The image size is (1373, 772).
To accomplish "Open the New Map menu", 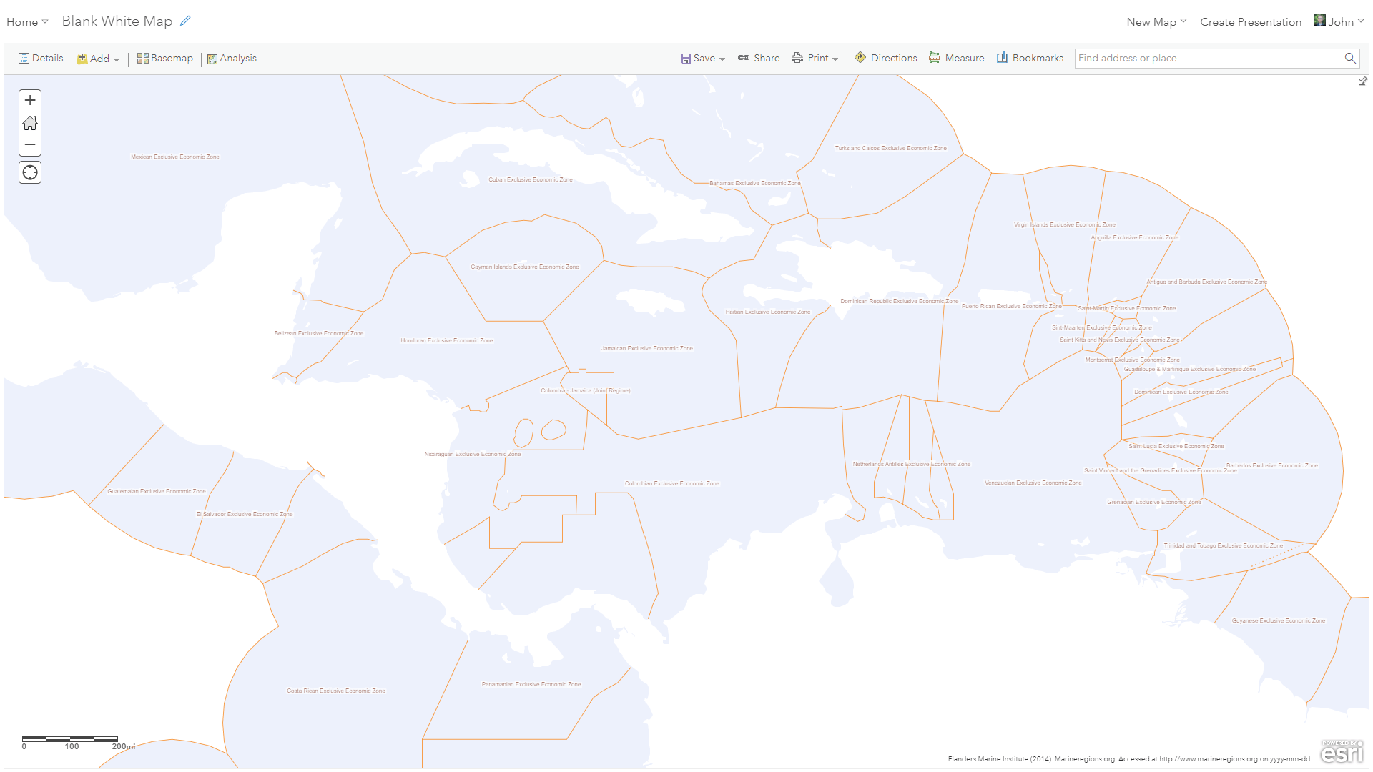I will (1156, 22).
